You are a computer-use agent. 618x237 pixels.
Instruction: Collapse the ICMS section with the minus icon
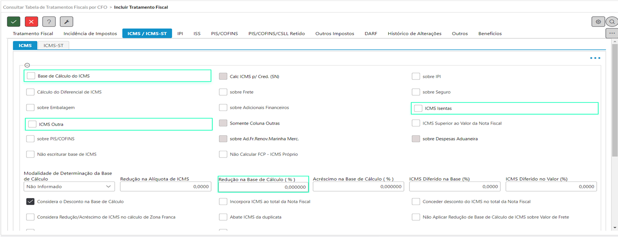tap(27, 65)
